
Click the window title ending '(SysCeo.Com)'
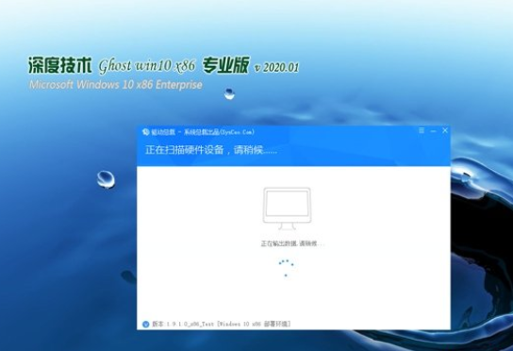click(x=203, y=132)
